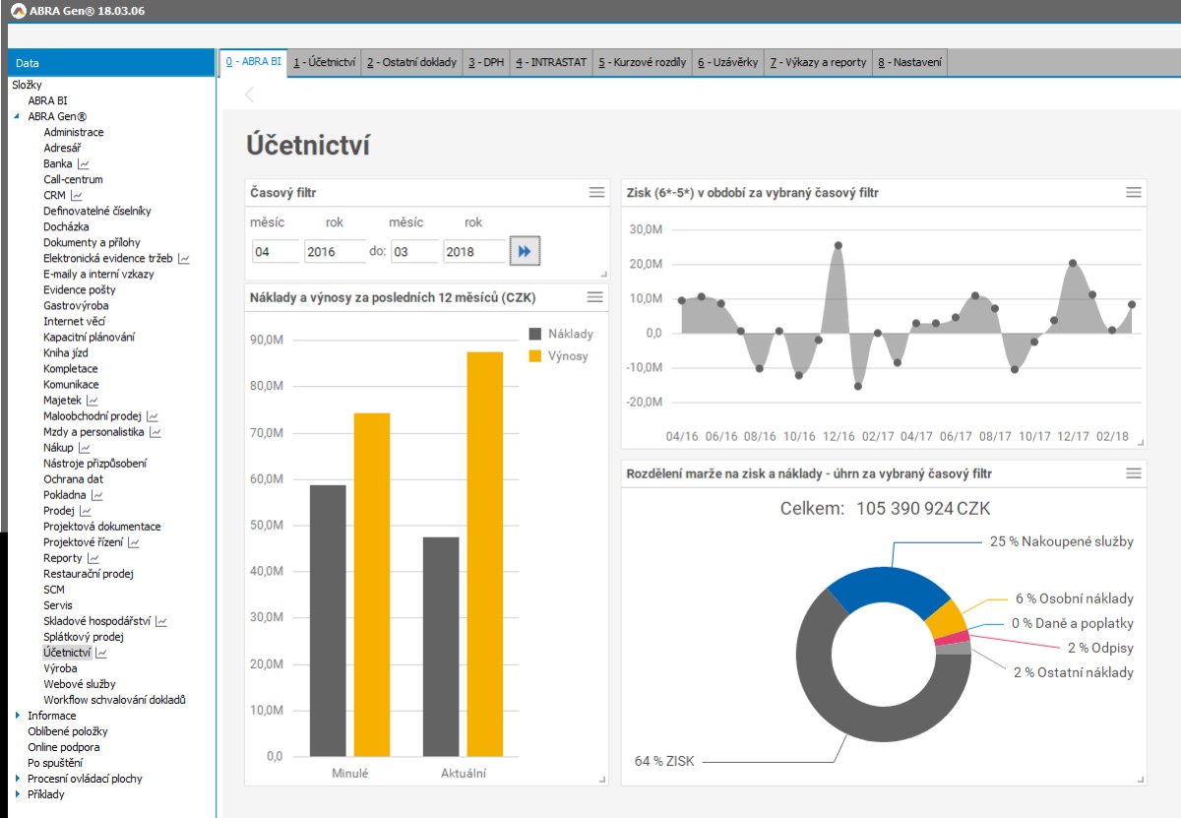The image size is (1181, 818).
Task: Open the Náklady a výnosy panel menu
Action: point(594,296)
